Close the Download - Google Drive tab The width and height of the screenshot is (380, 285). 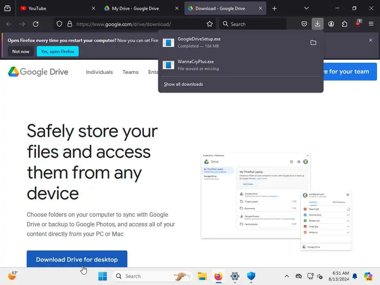(260, 8)
